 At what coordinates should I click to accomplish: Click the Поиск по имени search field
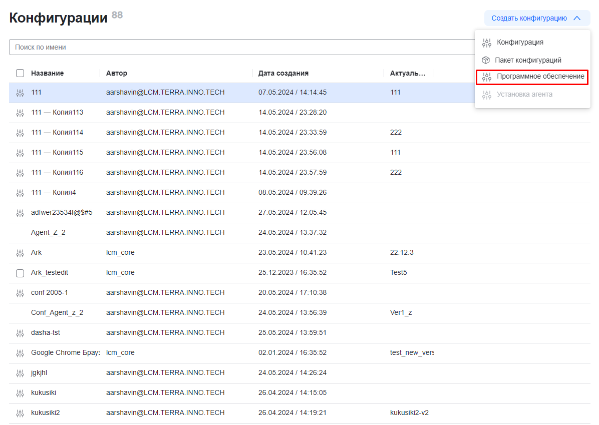click(240, 47)
